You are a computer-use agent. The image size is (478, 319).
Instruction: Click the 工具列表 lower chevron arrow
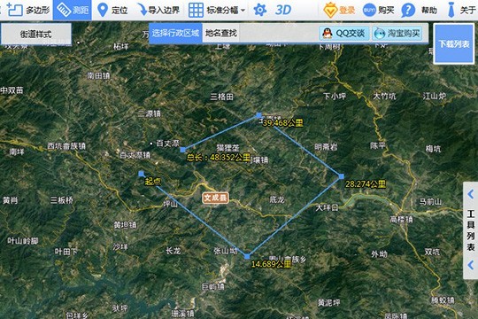(x=470, y=265)
